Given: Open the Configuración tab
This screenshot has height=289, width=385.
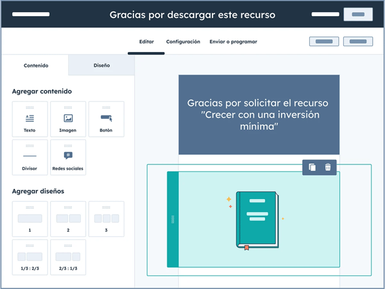Looking at the screenshot, I should 183,42.
